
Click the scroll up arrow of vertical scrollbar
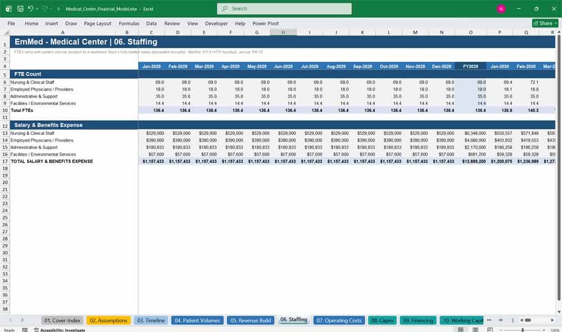tap(559, 32)
